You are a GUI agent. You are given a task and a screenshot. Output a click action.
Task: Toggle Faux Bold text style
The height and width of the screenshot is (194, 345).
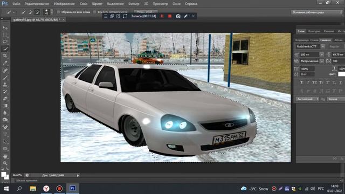point(302,82)
